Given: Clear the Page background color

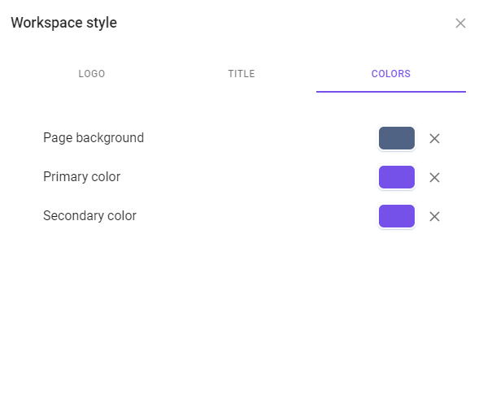Looking at the screenshot, I should click(x=434, y=139).
